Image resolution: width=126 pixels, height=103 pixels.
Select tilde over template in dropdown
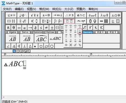66,27
